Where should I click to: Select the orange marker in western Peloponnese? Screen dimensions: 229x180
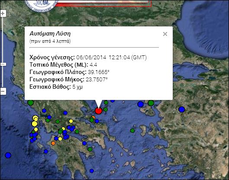(x=53, y=143)
